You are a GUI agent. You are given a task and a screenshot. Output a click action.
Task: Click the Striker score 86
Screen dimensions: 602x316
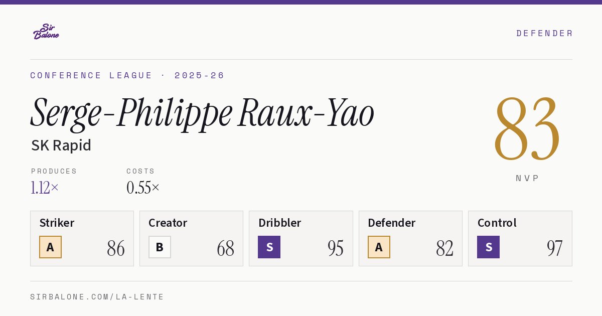point(116,248)
